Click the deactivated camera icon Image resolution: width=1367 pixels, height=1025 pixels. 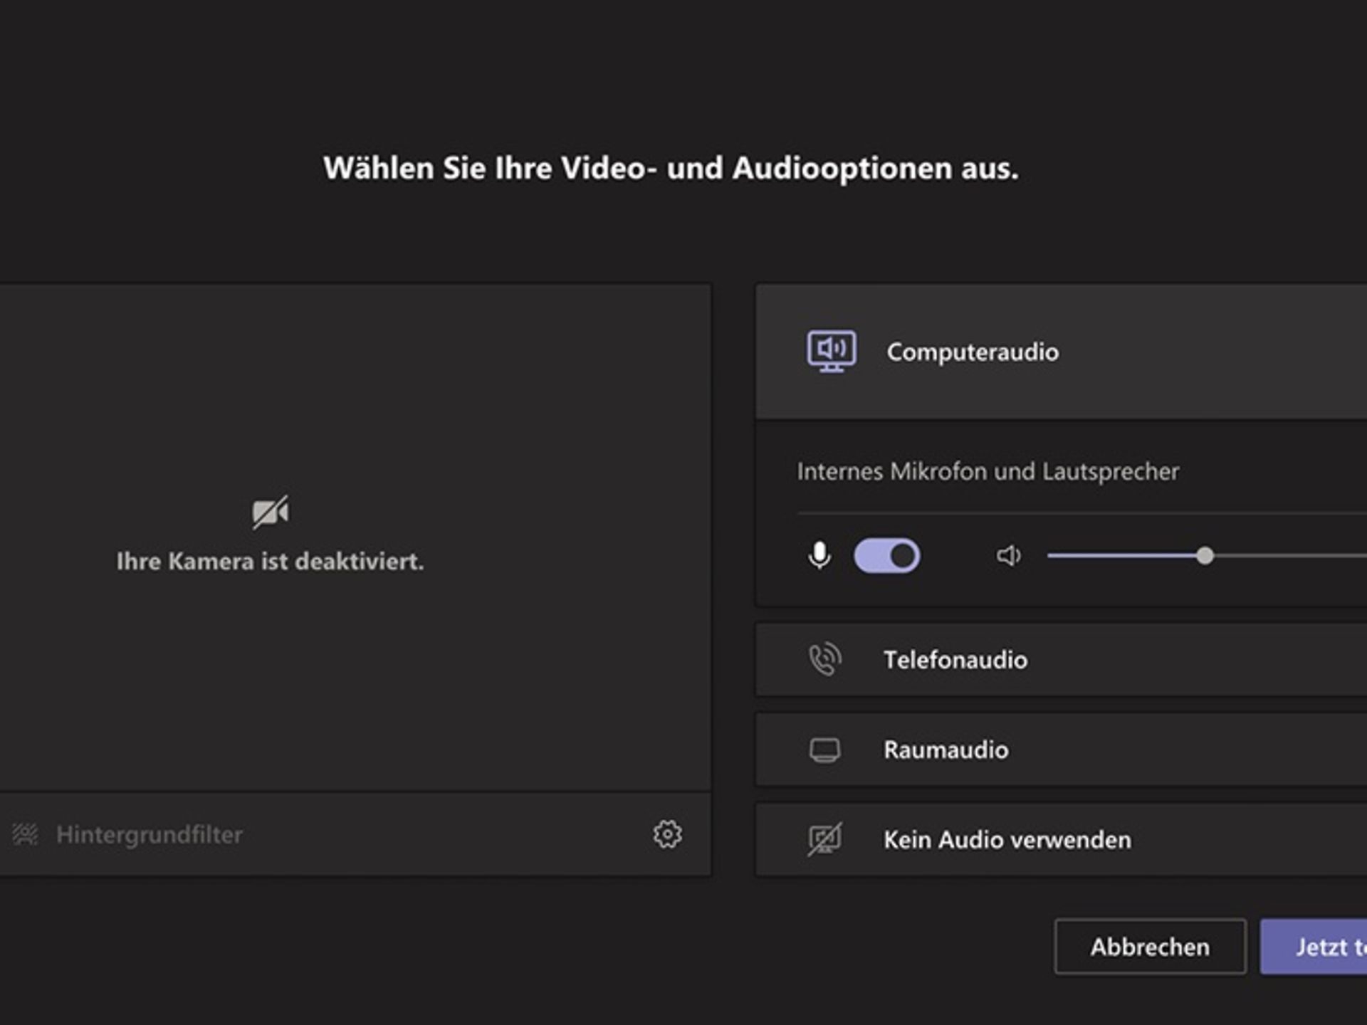click(271, 512)
